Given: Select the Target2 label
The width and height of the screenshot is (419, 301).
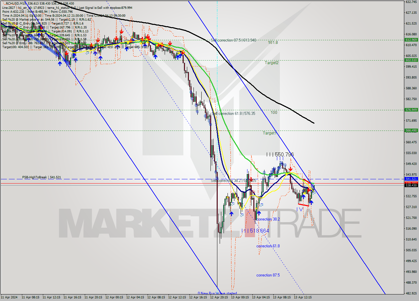Looking at the screenshot, I should tap(272, 62).
